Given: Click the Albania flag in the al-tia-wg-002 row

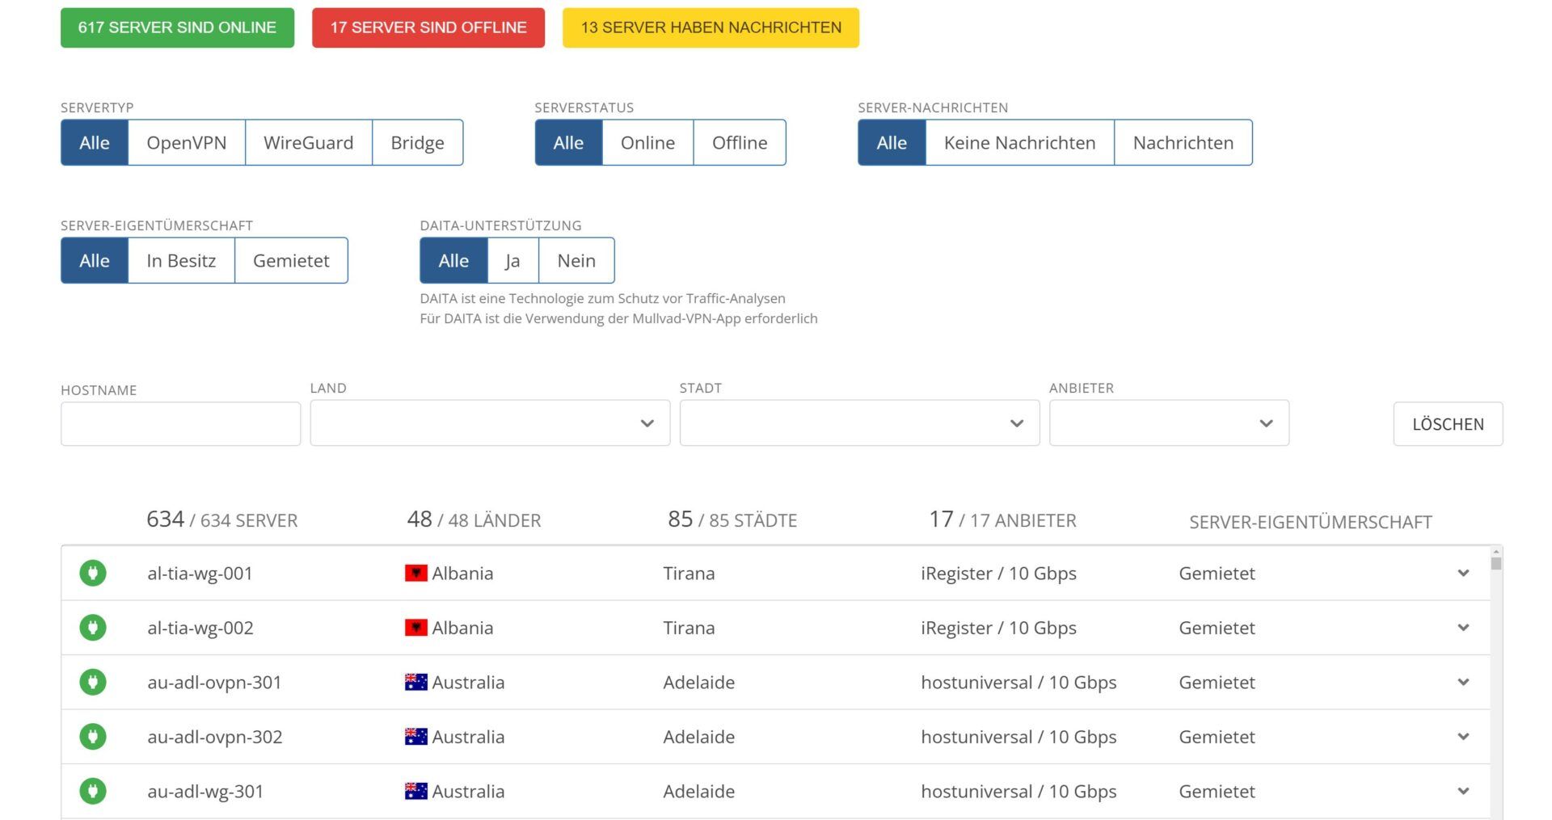Looking at the screenshot, I should [x=415, y=627].
